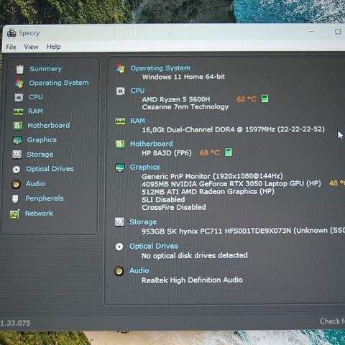Click CPU heading link in summary pane

pos(137,91)
